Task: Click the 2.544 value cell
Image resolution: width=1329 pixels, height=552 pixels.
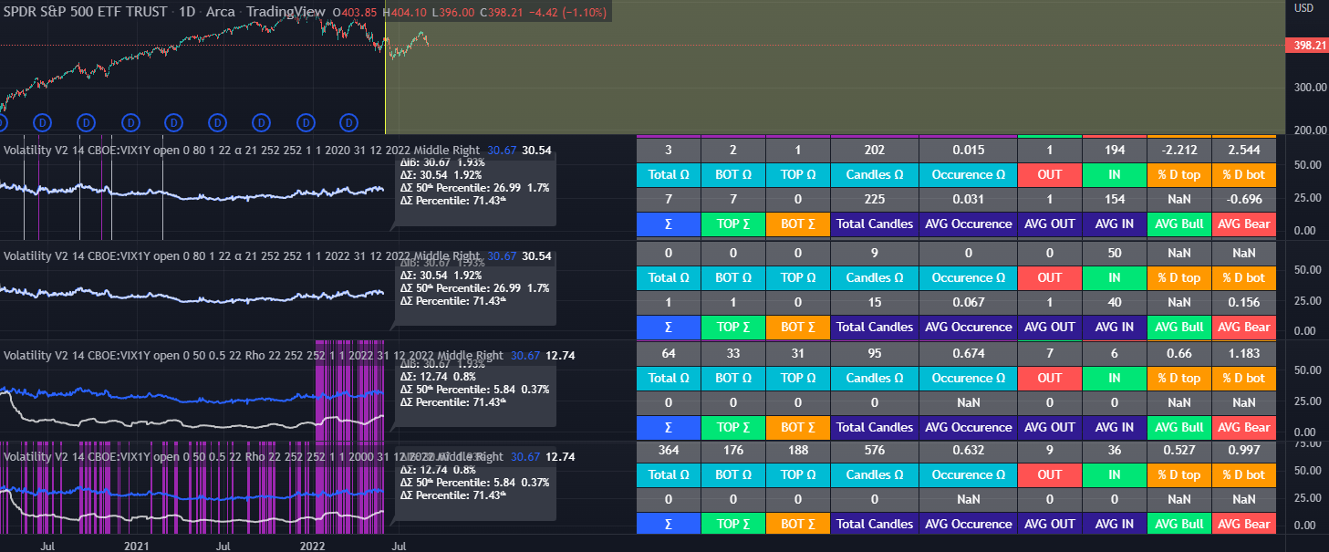Action: tap(1244, 150)
